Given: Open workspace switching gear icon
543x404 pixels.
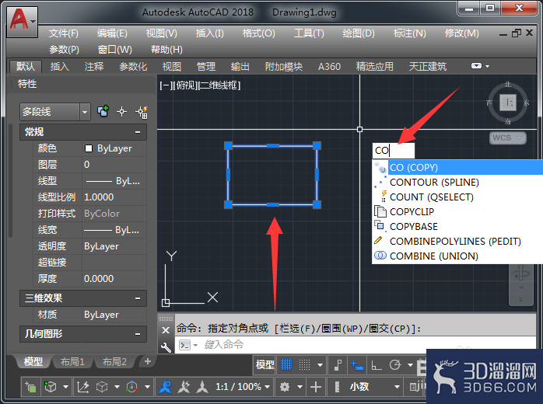Looking at the screenshot, I should [x=285, y=387].
